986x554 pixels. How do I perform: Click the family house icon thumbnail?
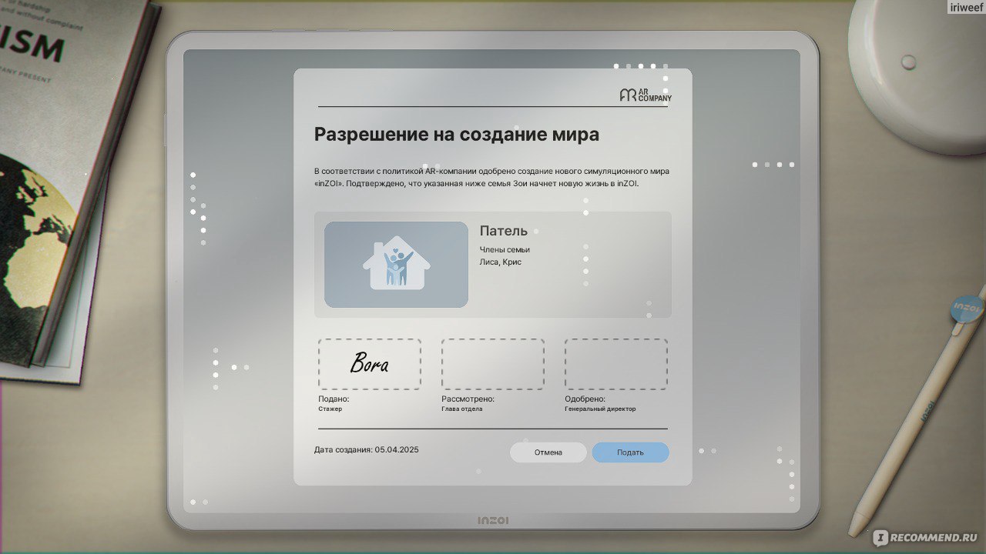click(396, 265)
